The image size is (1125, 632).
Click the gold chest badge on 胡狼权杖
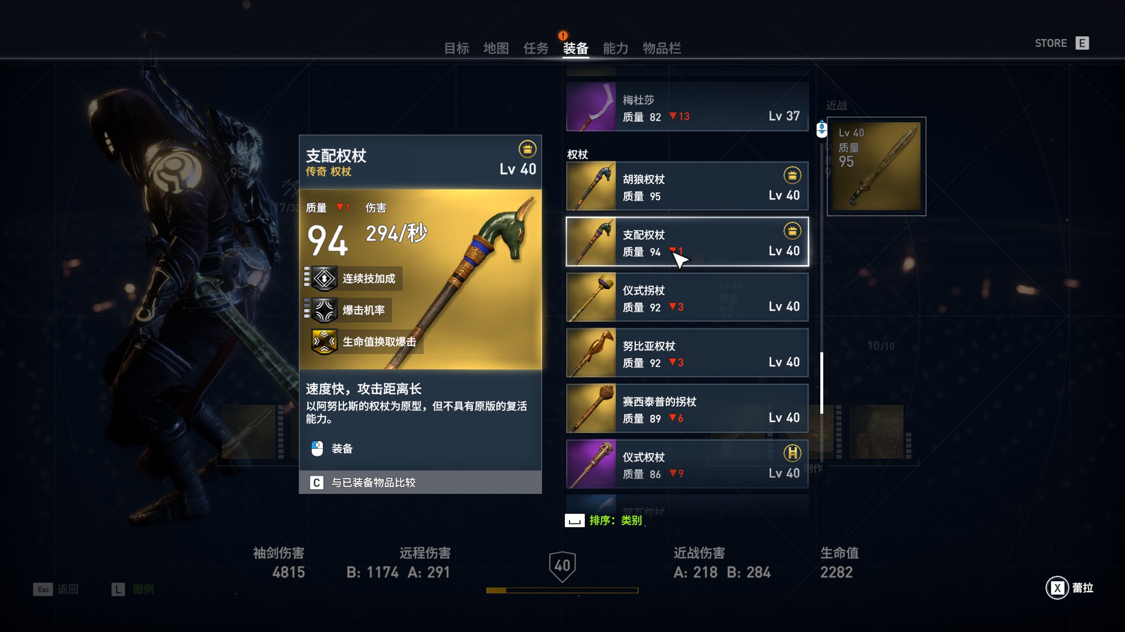click(792, 175)
